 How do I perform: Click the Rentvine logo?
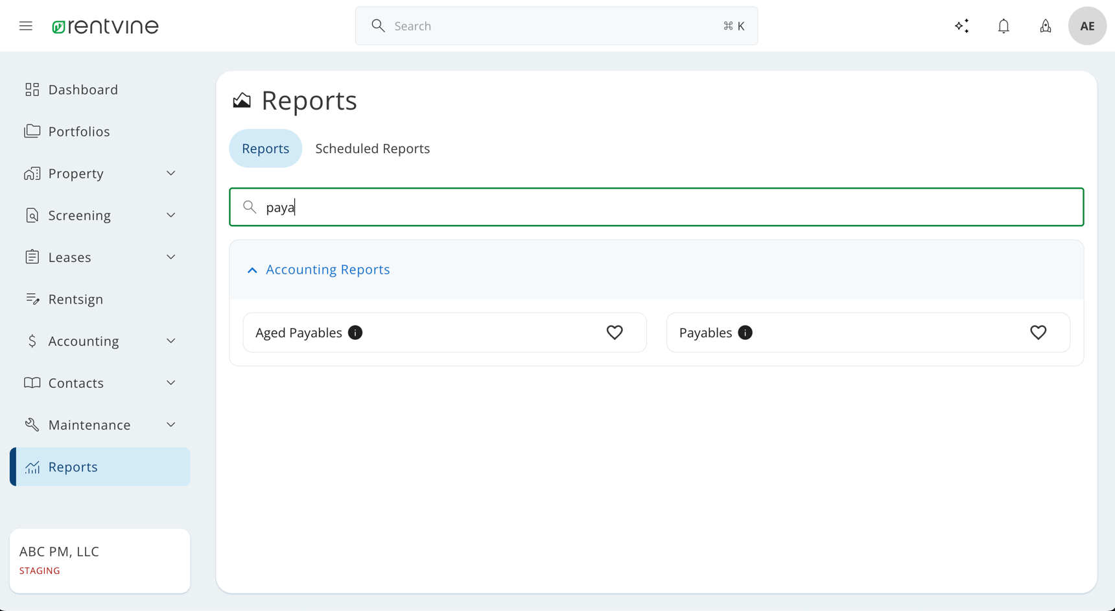105,26
